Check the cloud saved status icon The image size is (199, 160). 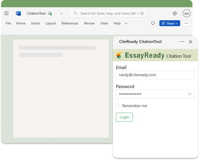(x=50, y=13)
